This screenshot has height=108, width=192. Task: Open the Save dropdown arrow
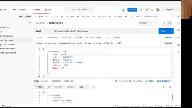click(x=150, y=23)
